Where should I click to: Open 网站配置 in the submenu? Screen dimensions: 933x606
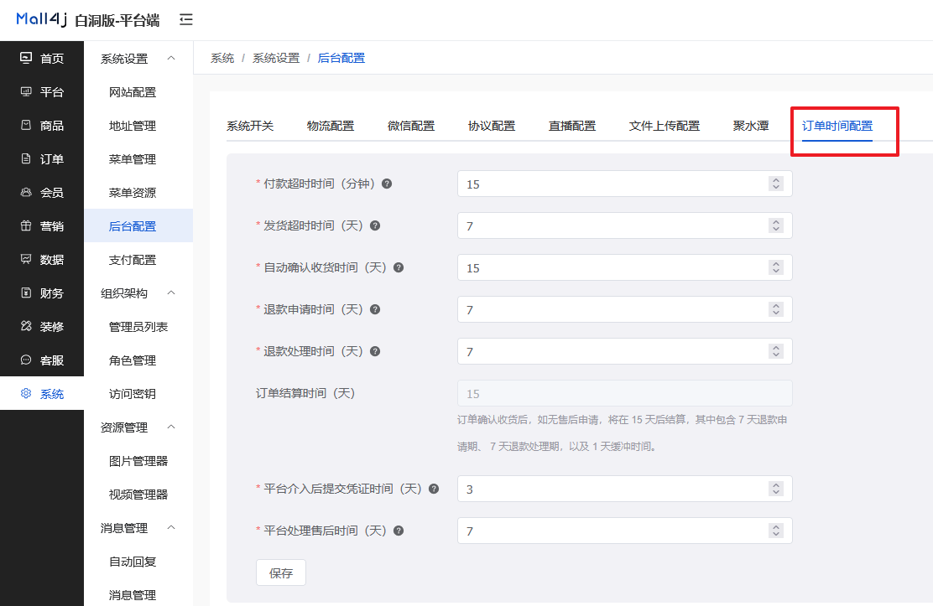(132, 92)
